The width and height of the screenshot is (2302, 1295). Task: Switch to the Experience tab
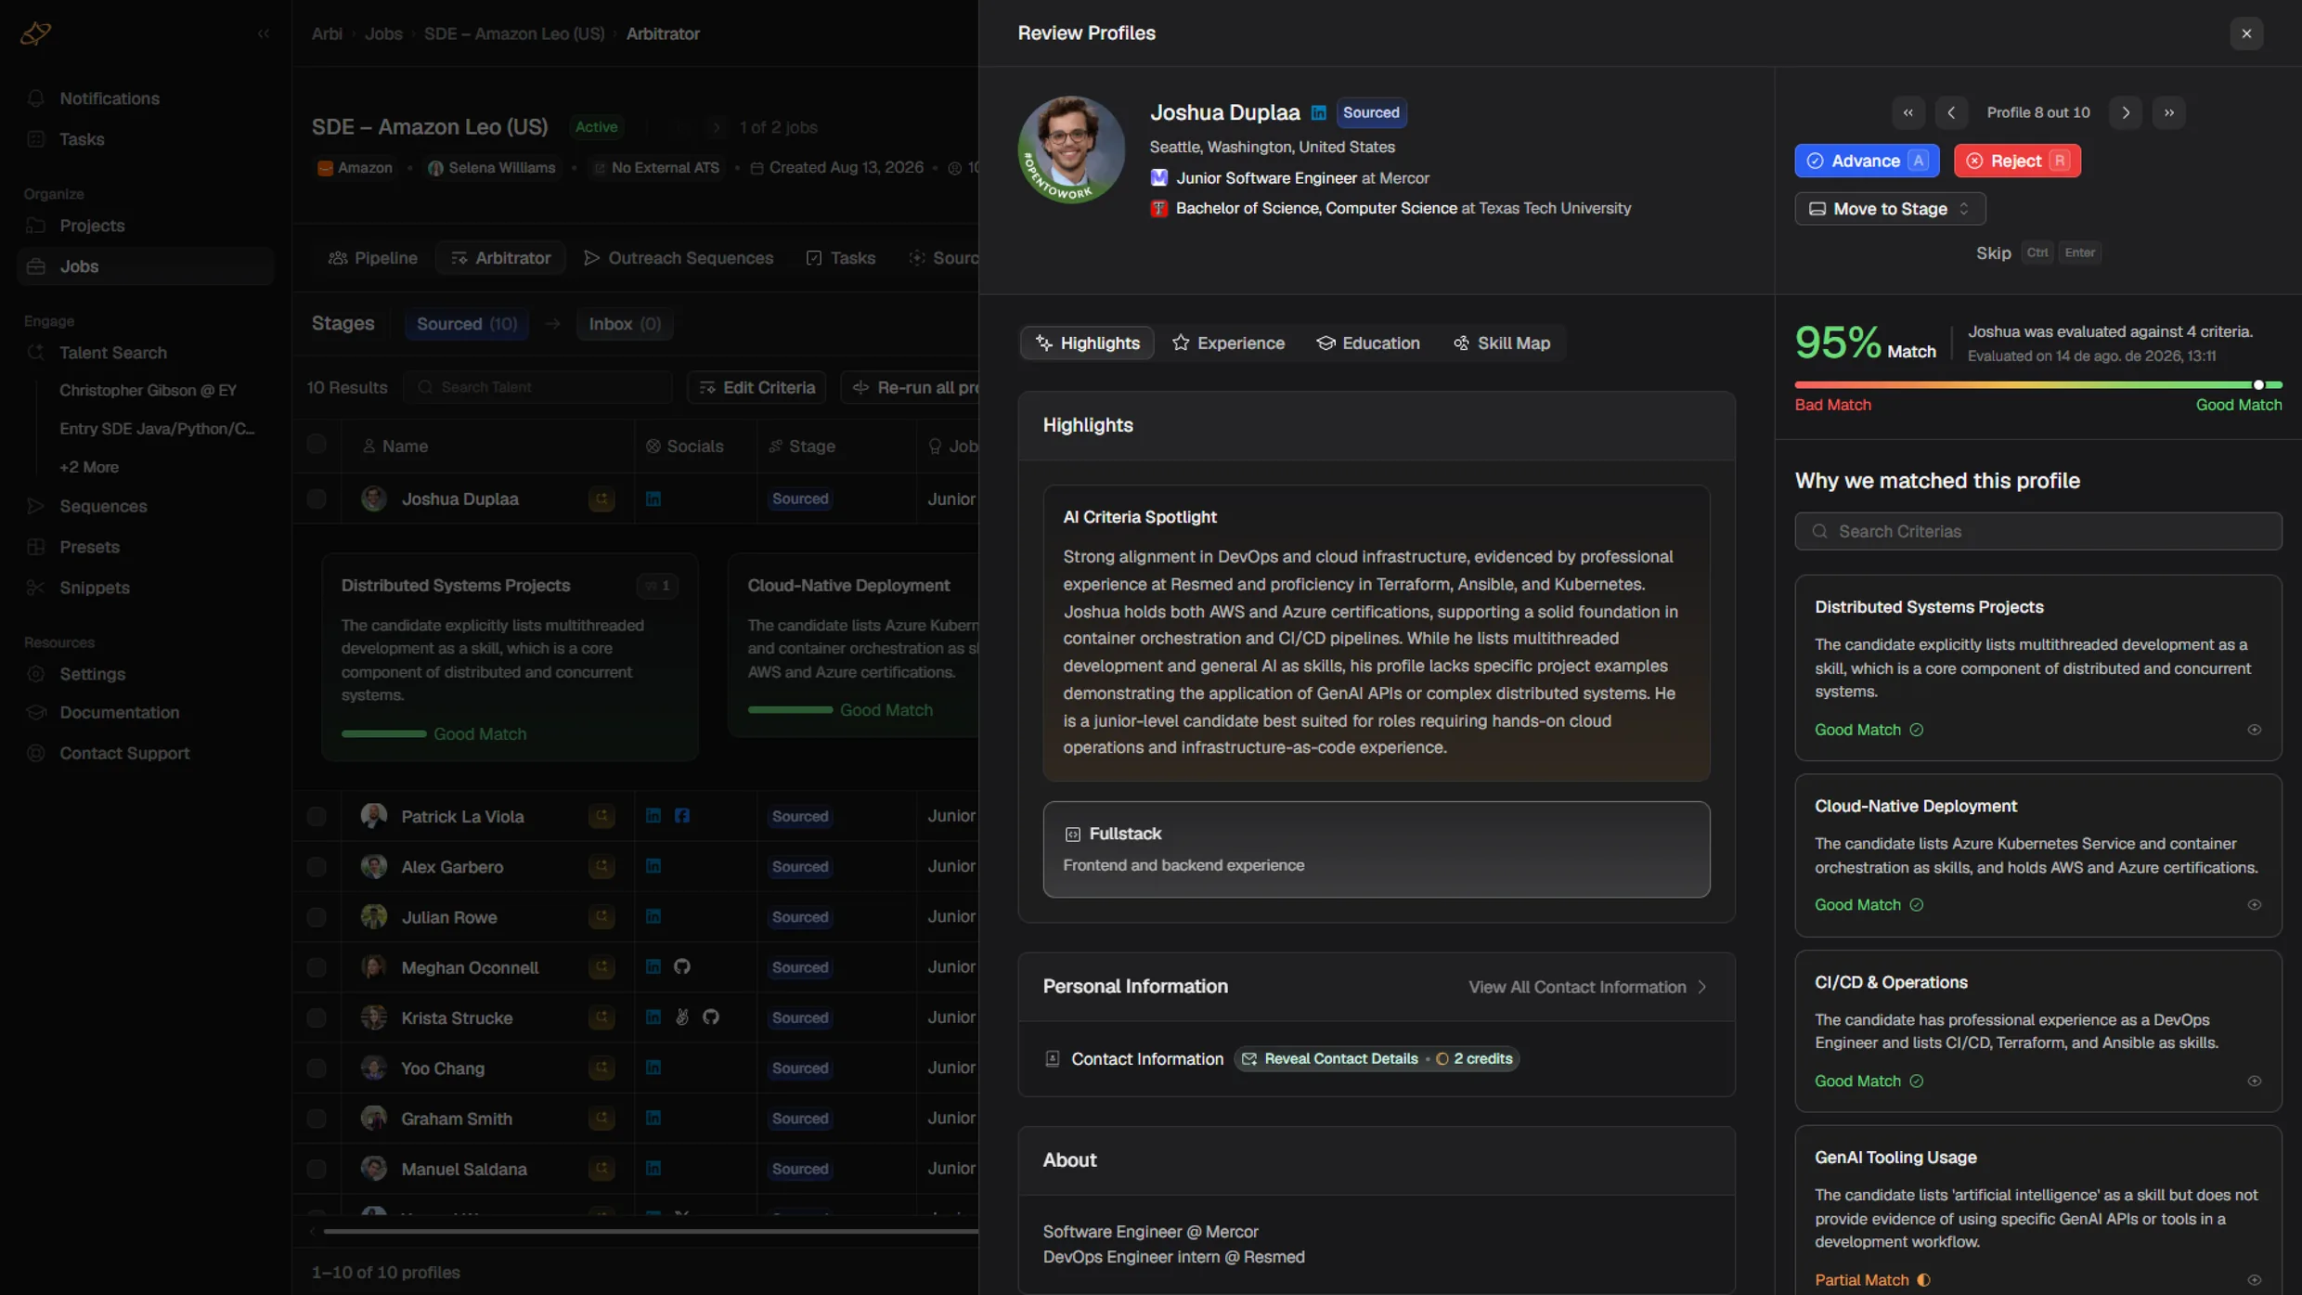1228,343
